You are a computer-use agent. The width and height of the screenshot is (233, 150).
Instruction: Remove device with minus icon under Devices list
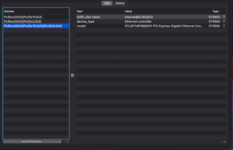64,142
